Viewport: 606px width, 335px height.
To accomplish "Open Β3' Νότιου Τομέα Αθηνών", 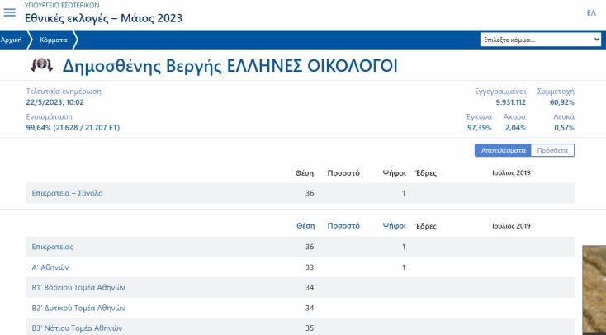I will pyautogui.click(x=301, y=328).
